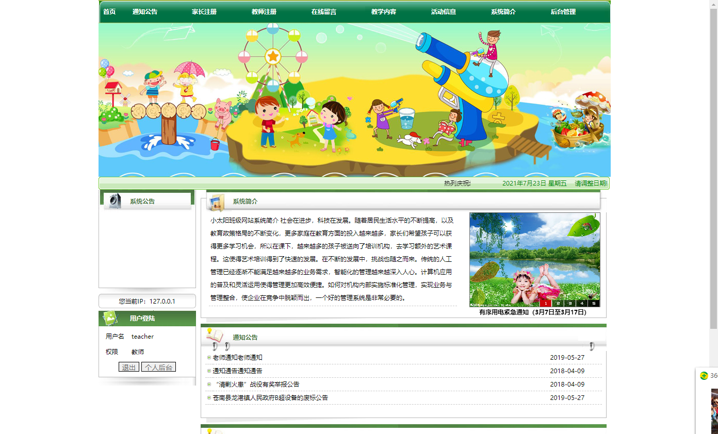Click the left binder clip on the notice panel

tap(214, 346)
